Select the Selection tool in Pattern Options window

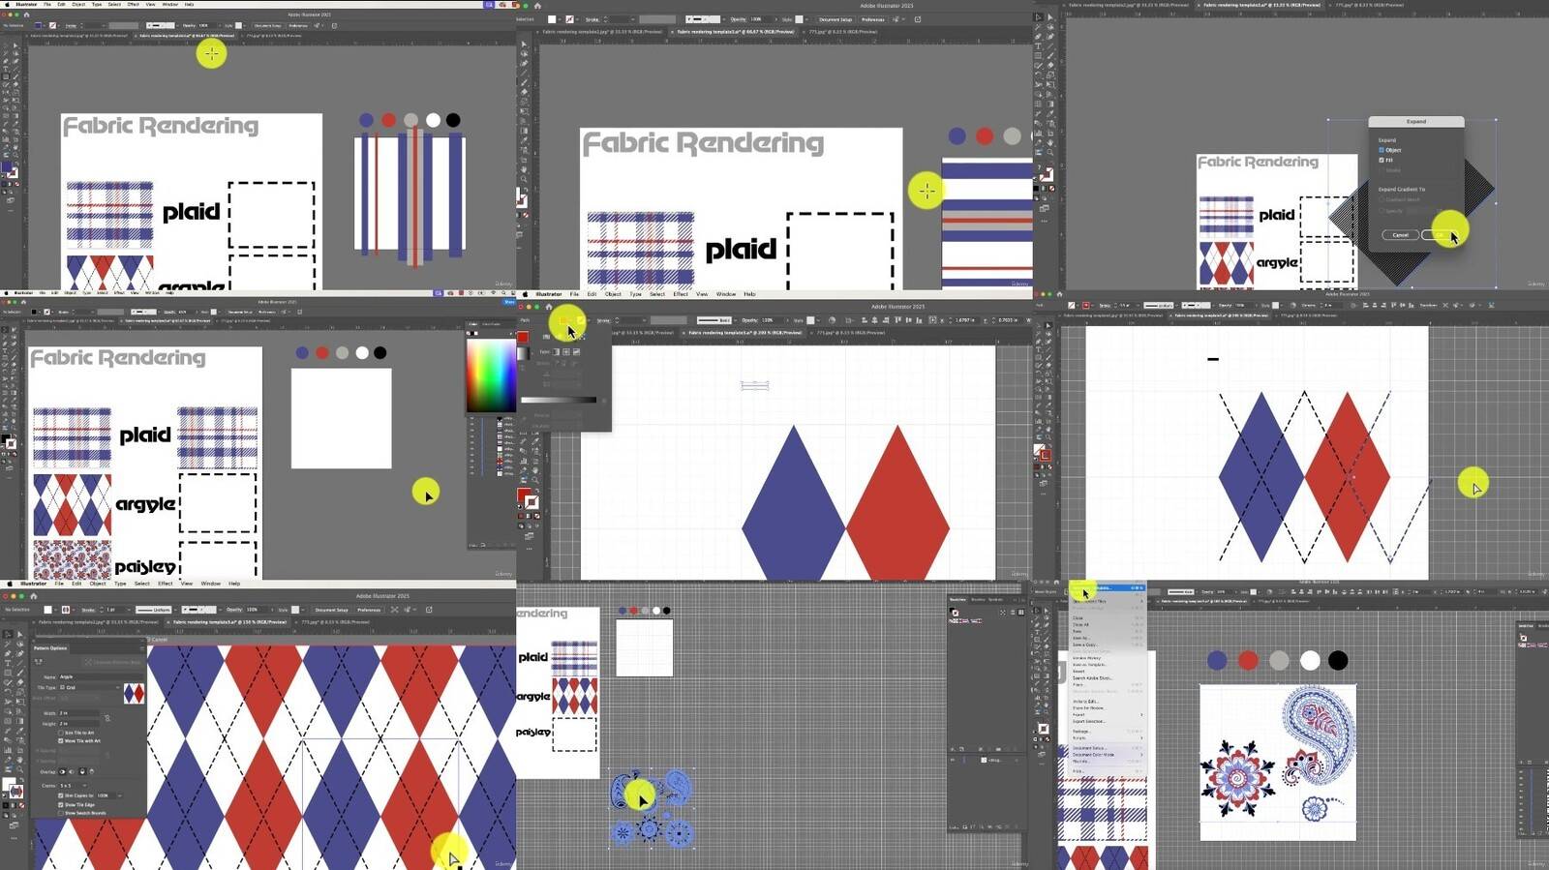[8, 634]
